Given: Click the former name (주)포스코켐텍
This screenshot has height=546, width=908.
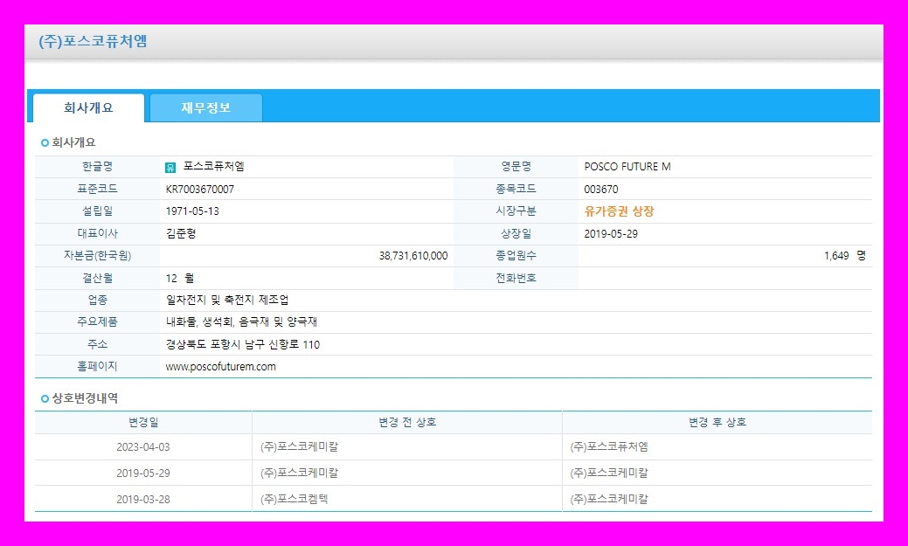Looking at the screenshot, I should [295, 499].
